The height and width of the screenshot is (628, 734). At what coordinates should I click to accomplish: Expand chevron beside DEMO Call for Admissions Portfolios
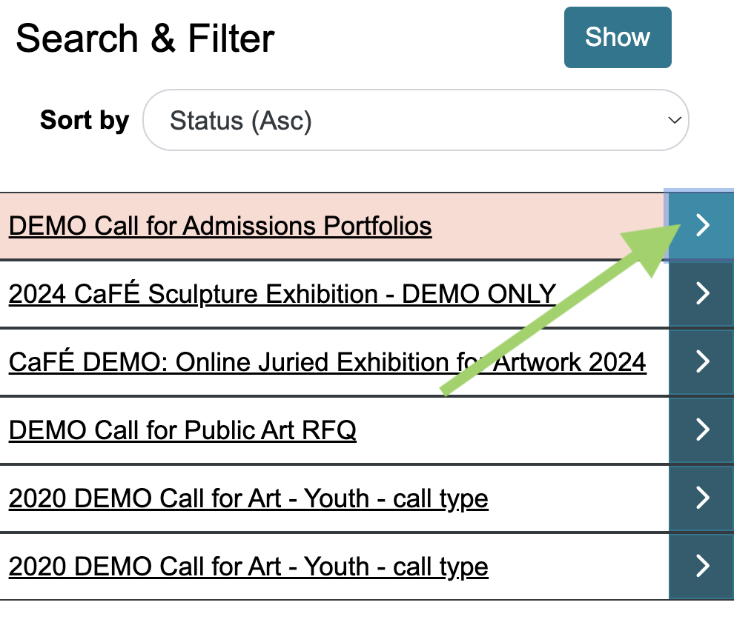702,226
